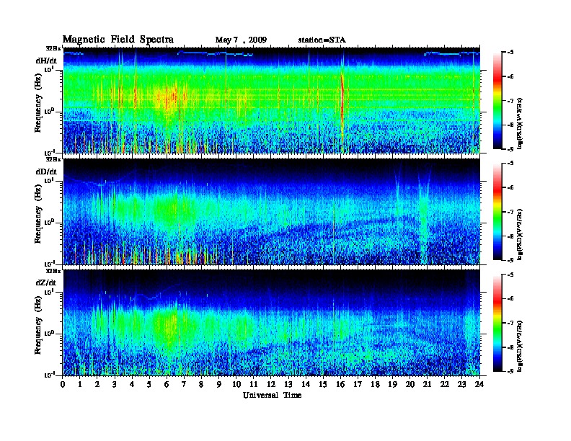Viewport: 571px width, 441px height.
Task: Click hour "12" on the Universal Time axis
Action: pos(271,384)
